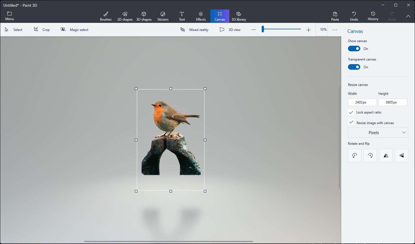Open the 3D shapes tool

[144, 16]
